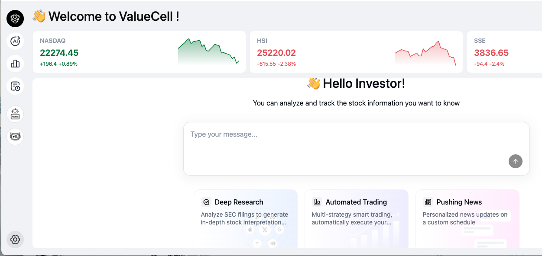The width and height of the screenshot is (542, 256).
Task: Click the Automated Trading chart icon
Action: (x=316, y=202)
